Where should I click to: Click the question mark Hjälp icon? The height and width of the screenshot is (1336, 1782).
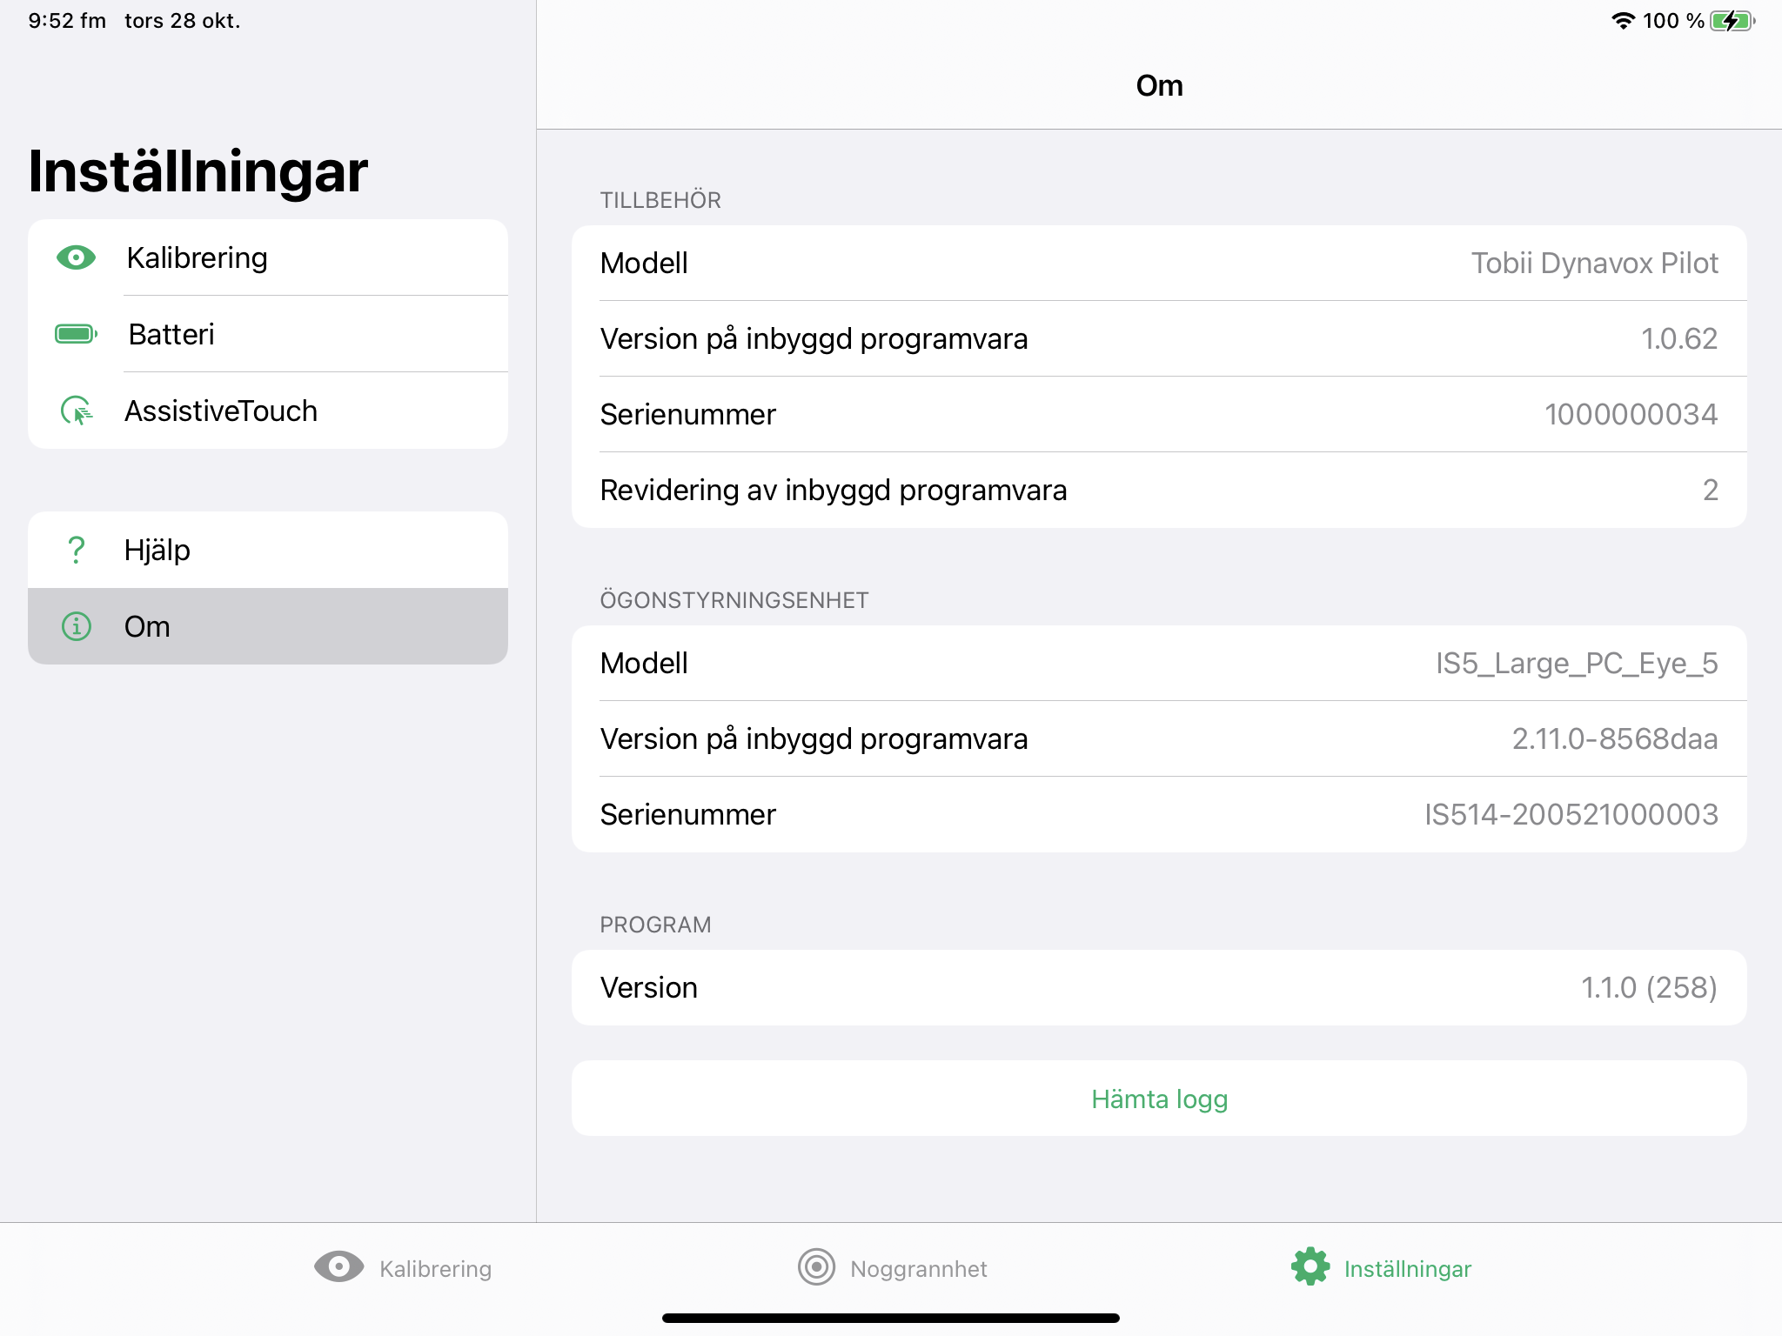point(77,550)
